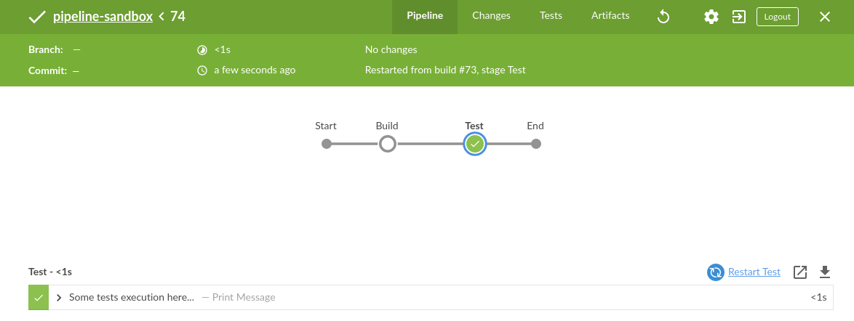Image resolution: width=854 pixels, height=321 pixels.
Task: Download the Test stage log
Action: click(825, 272)
